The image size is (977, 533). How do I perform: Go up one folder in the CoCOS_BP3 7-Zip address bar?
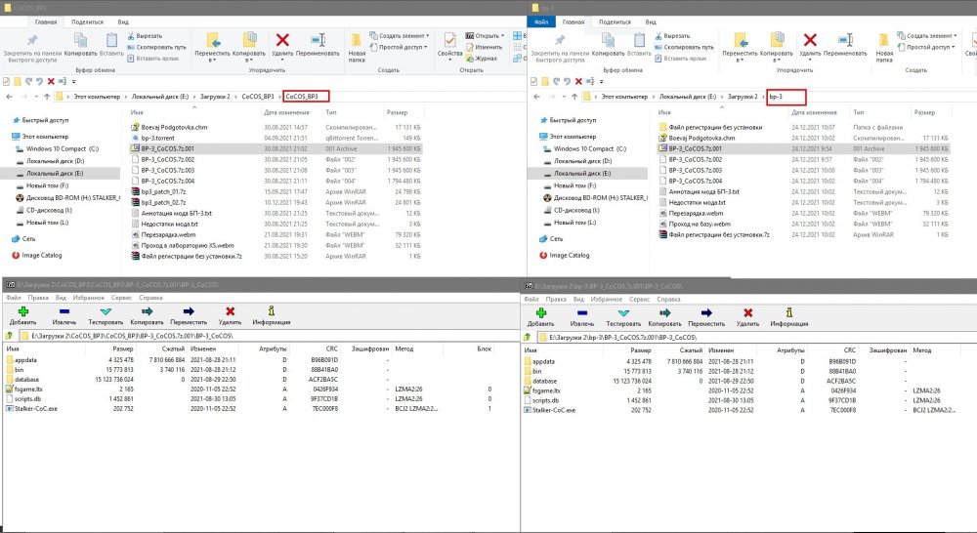tap(11, 336)
